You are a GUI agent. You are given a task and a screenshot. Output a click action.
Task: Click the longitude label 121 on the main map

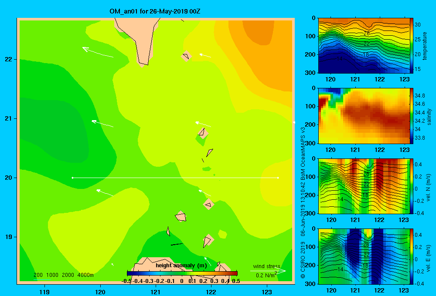[156, 292]
